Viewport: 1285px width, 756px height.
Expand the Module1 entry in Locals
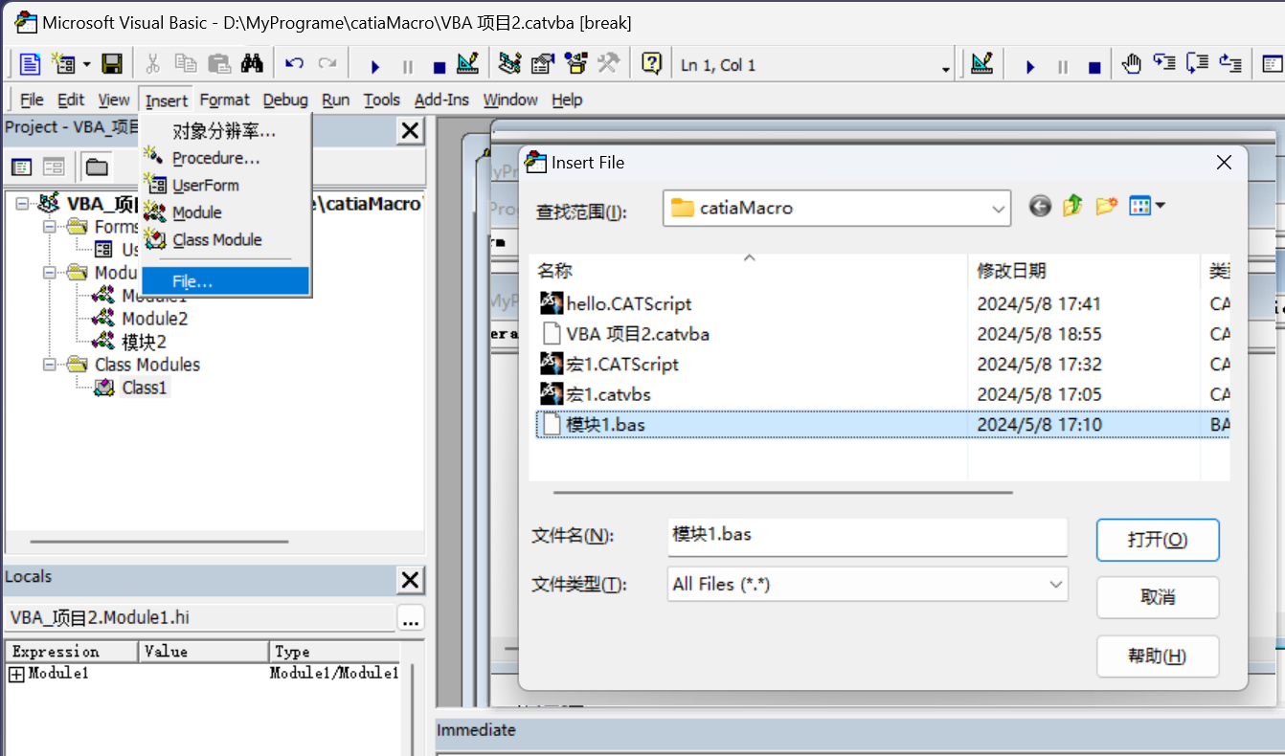pos(16,674)
